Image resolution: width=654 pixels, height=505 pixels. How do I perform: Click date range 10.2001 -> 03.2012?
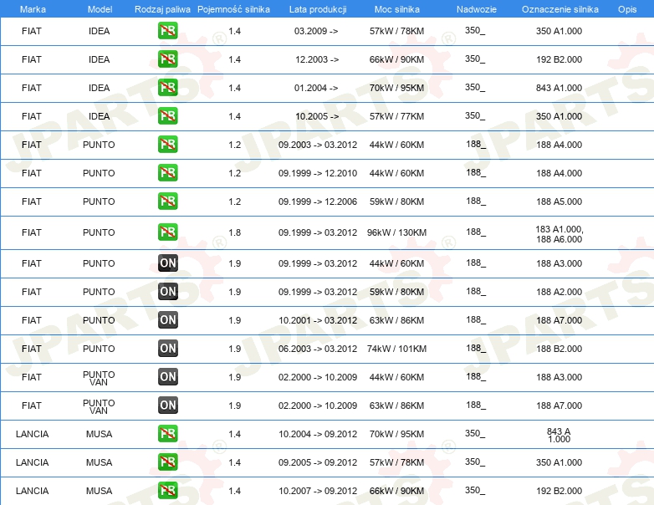[318, 320]
